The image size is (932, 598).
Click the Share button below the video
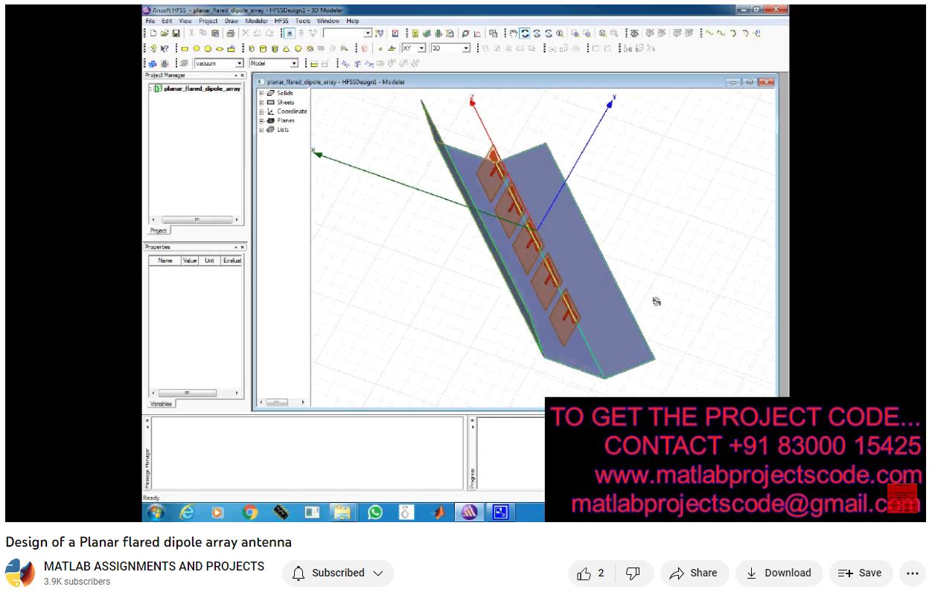pyautogui.click(x=693, y=573)
